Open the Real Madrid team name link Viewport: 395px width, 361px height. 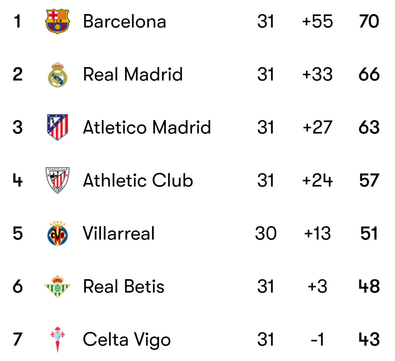click(133, 74)
